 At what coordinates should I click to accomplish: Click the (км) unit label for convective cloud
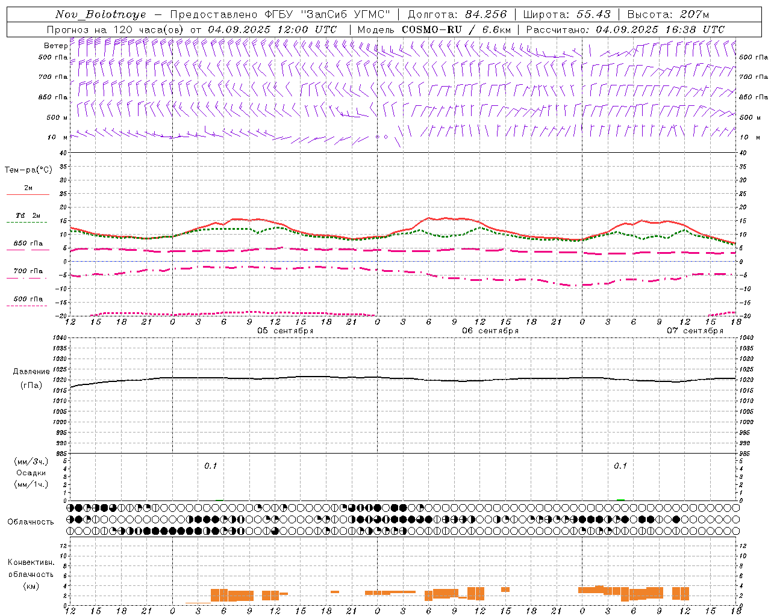pos(31,586)
